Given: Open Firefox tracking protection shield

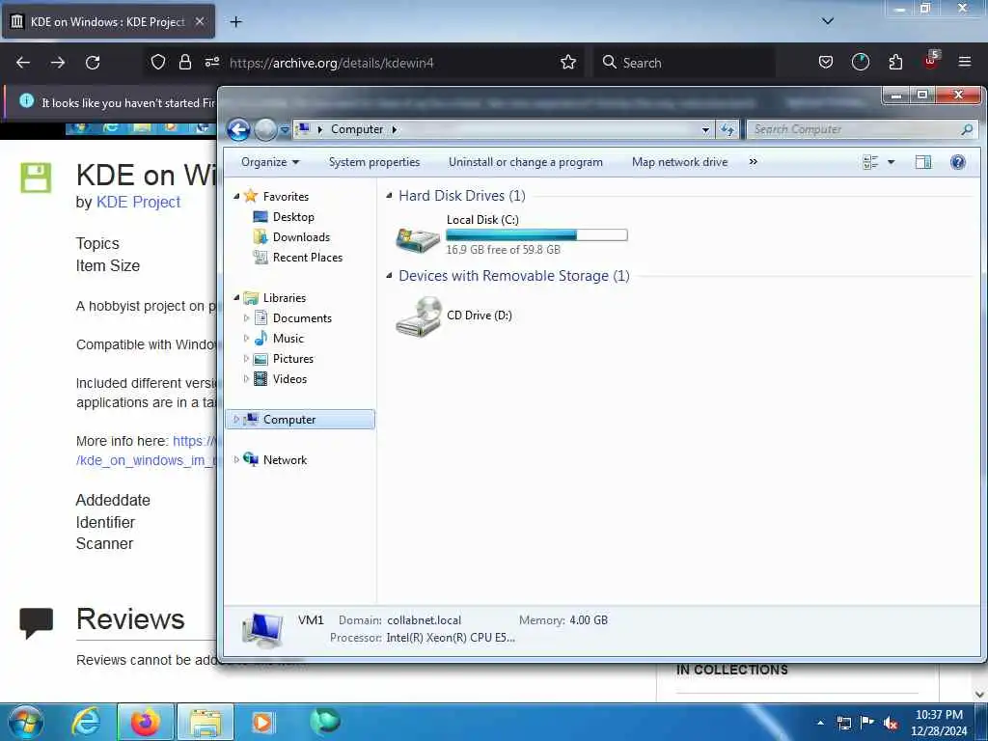Looking at the screenshot, I should coord(157,62).
